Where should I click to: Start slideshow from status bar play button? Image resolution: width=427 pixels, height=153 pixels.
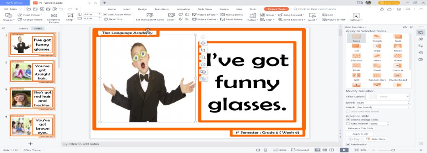click(x=344, y=150)
